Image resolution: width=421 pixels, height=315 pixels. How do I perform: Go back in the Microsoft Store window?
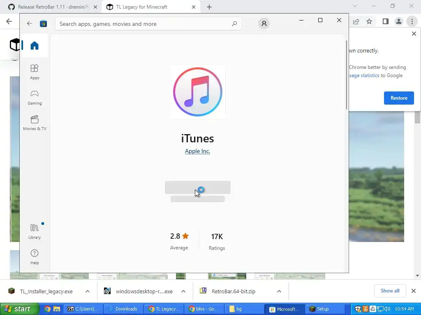[30, 23]
